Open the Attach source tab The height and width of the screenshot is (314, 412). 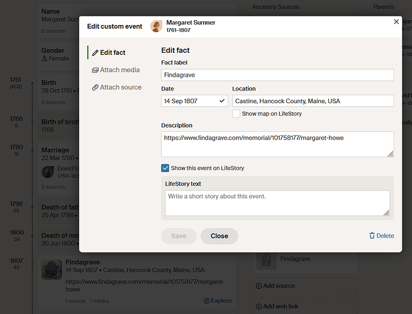point(116,87)
